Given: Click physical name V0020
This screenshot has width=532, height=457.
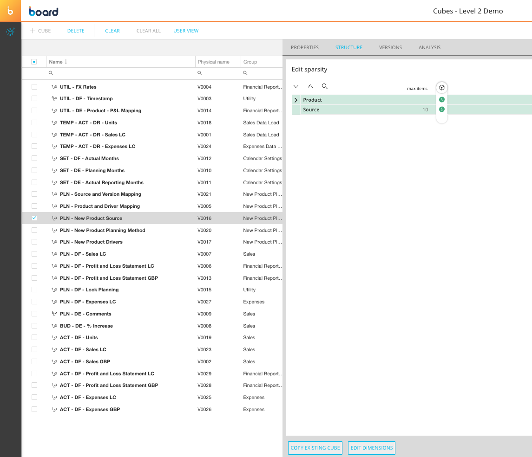Looking at the screenshot, I should tap(204, 231).
